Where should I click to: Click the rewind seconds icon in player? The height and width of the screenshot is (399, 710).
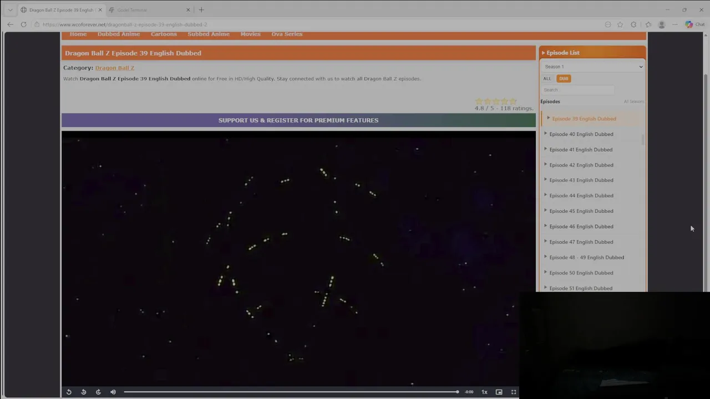tap(84, 392)
